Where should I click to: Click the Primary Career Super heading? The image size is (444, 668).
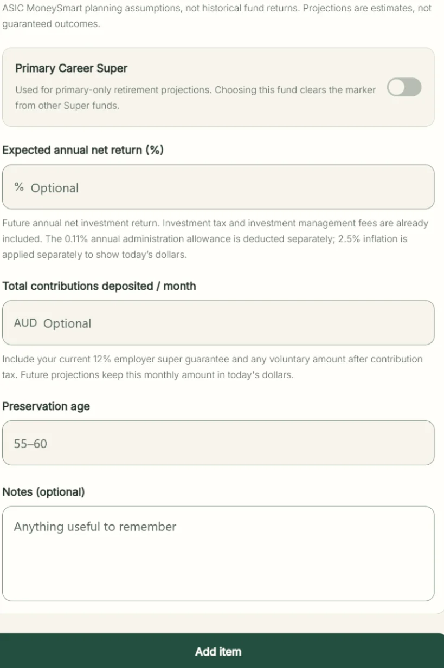point(72,68)
